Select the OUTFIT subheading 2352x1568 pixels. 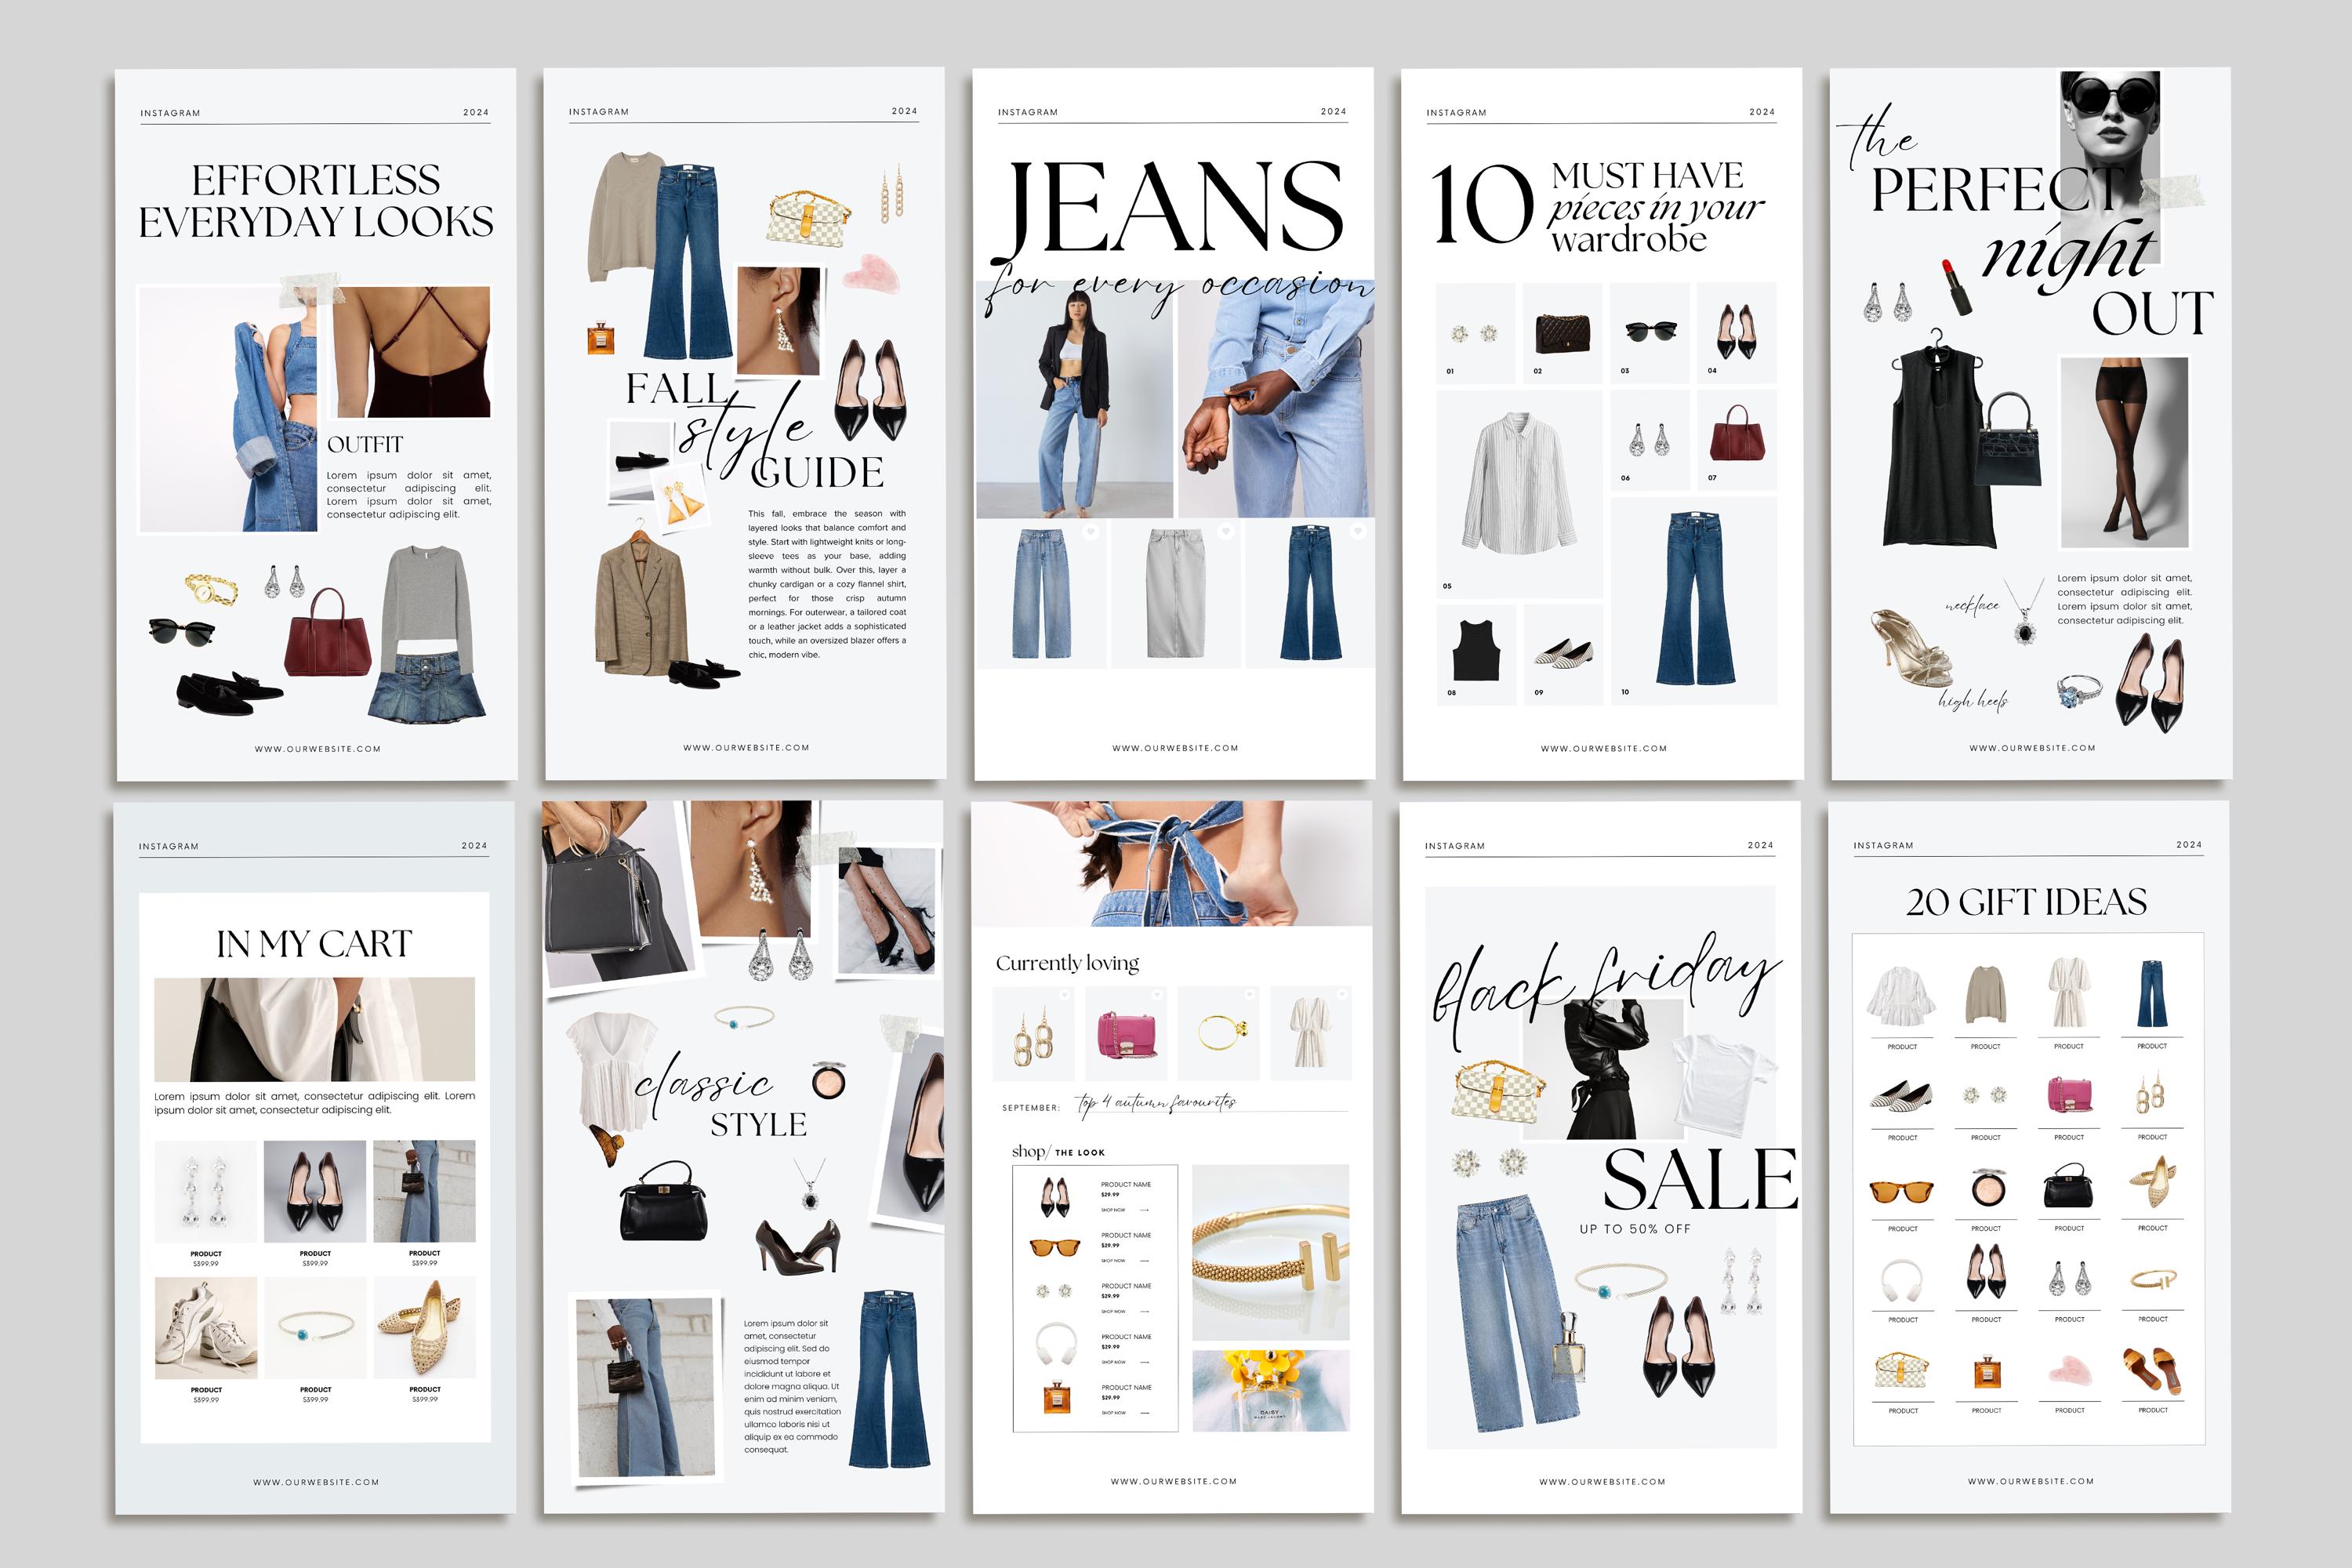point(365,444)
